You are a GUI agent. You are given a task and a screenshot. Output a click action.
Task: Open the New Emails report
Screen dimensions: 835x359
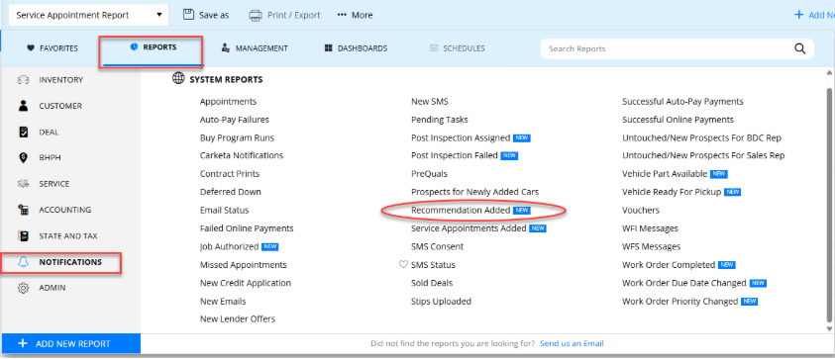click(223, 301)
